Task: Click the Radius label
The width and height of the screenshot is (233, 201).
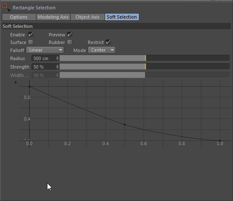Action: (17, 58)
